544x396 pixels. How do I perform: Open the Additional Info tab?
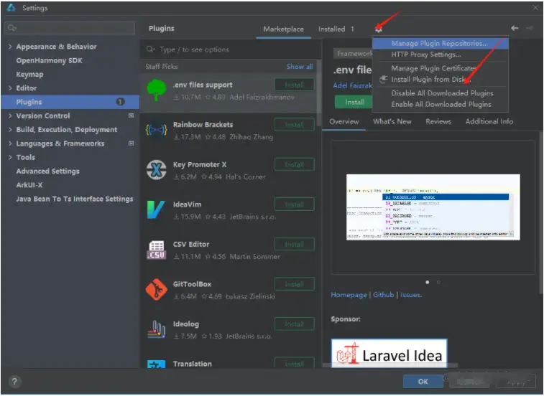click(489, 122)
